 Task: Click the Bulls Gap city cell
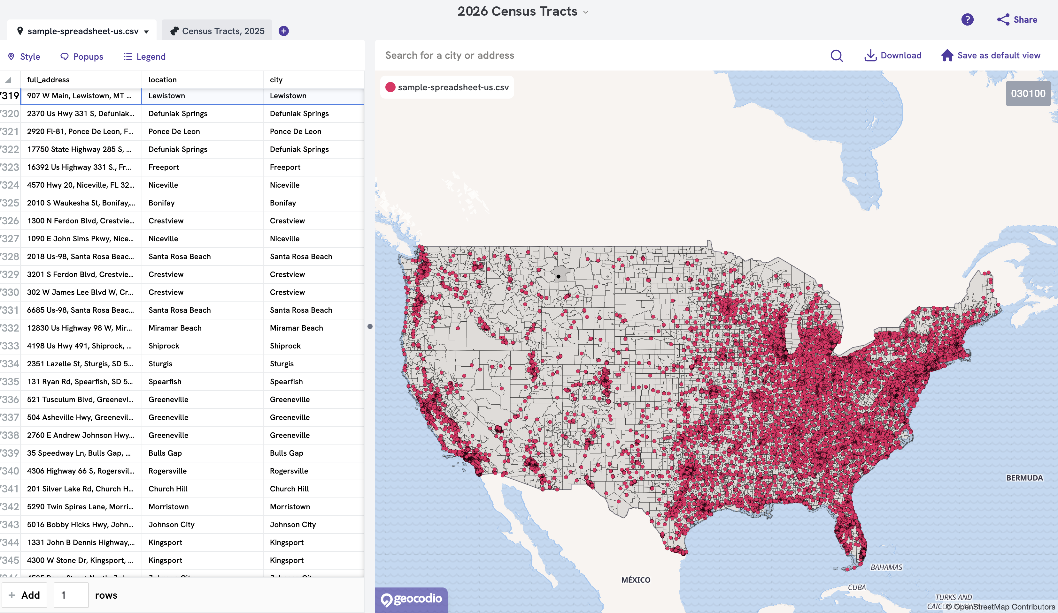tap(313, 453)
